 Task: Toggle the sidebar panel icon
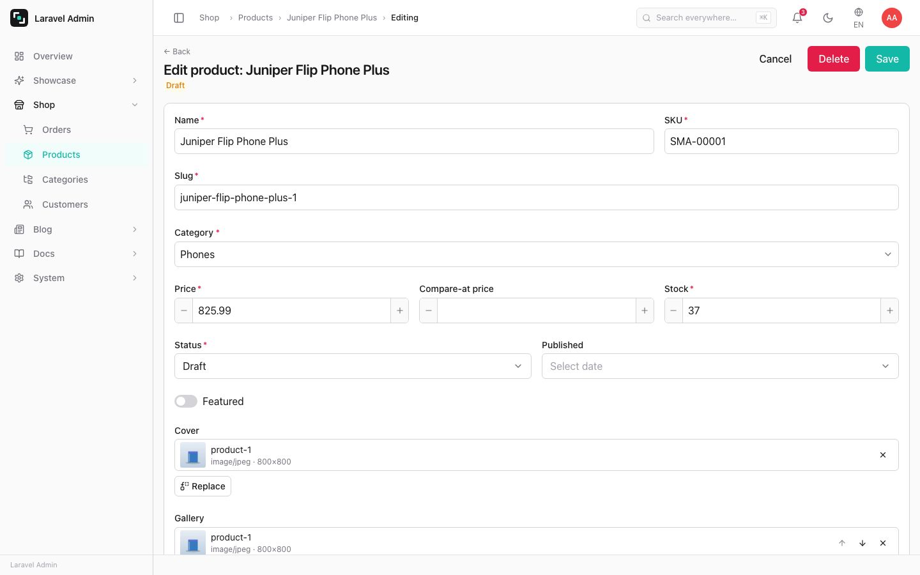coord(179,18)
